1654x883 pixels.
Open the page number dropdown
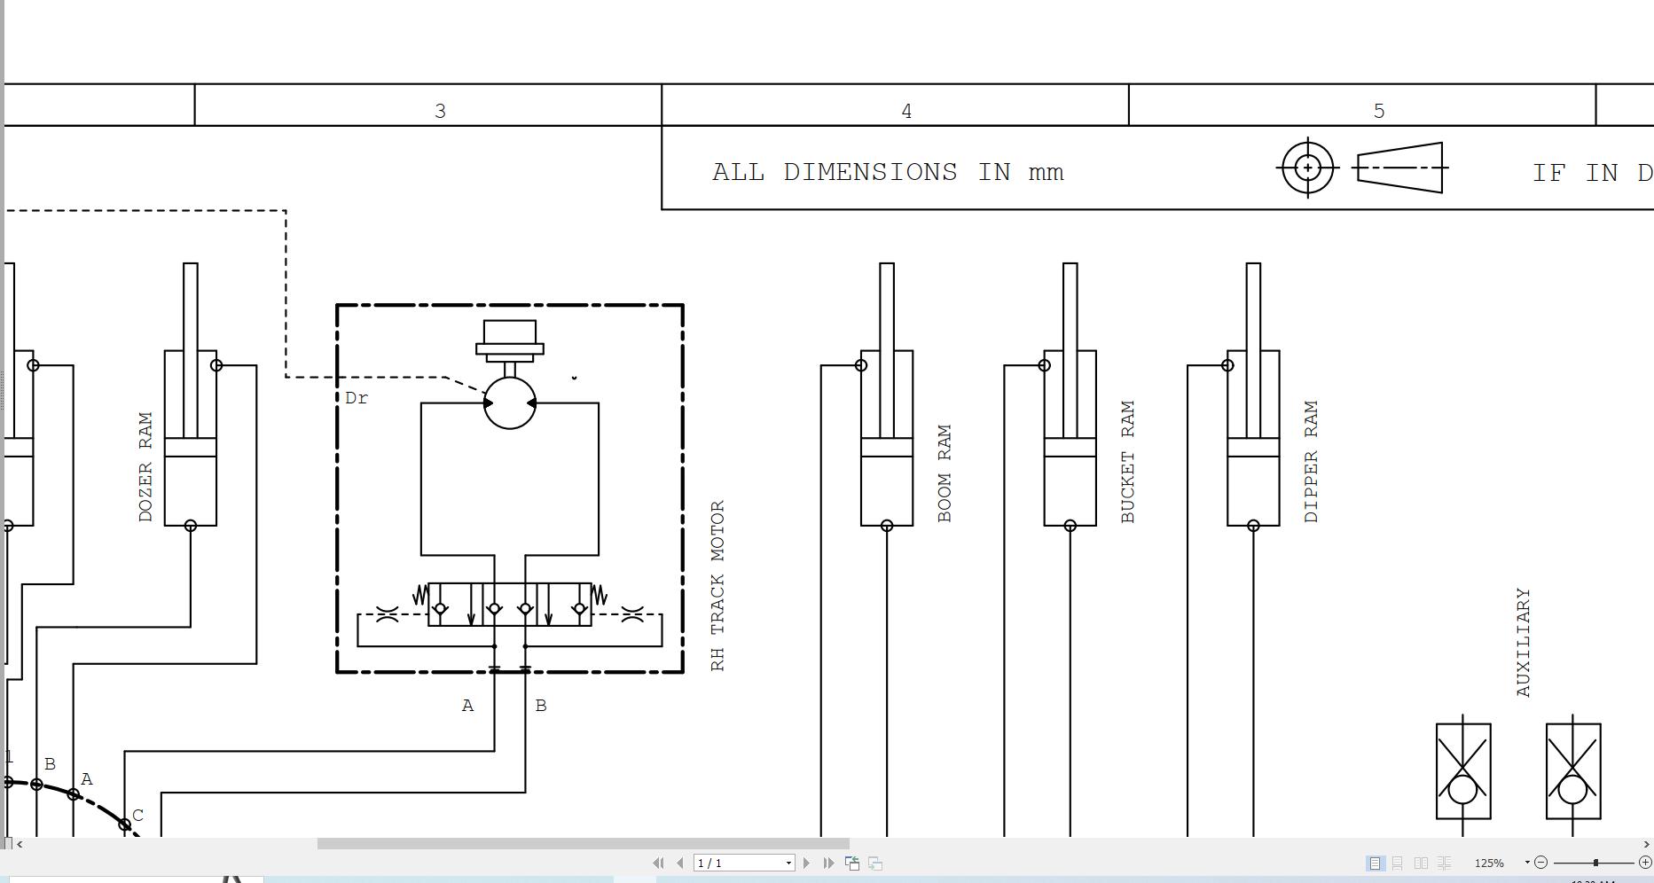coord(788,863)
